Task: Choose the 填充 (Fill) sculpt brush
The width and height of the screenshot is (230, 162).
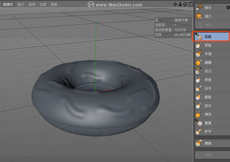Action: coord(212,114)
